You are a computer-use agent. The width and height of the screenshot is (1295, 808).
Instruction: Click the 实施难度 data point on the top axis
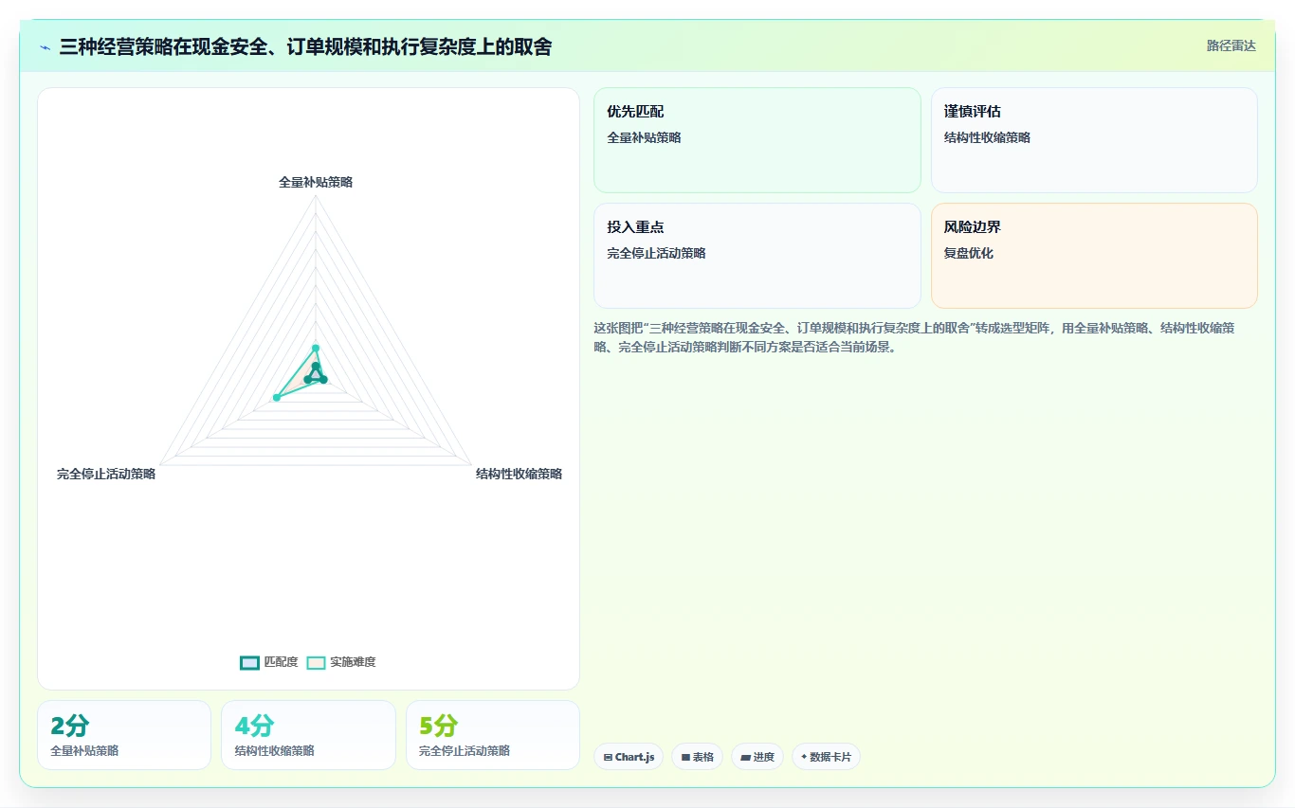(x=316, y=349)
